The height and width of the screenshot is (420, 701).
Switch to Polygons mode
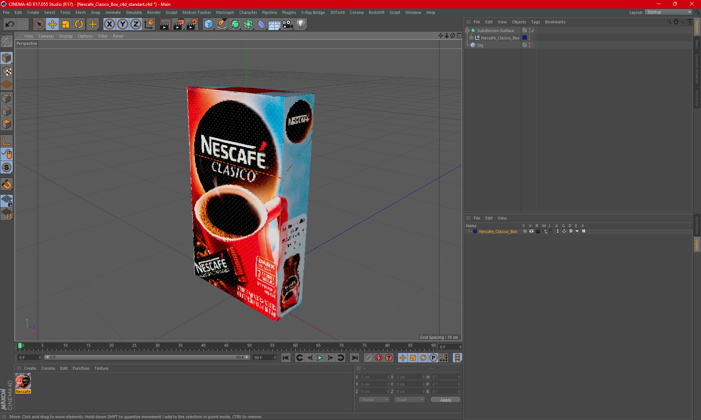pos(7,124)
